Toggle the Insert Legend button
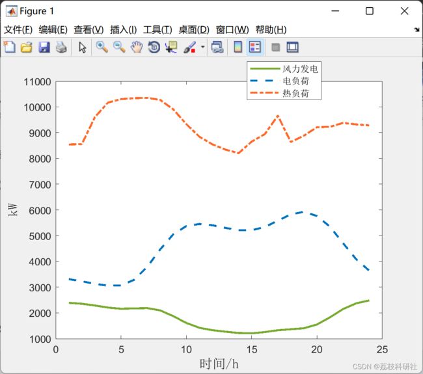423x374 pixels. pos(255,47)
